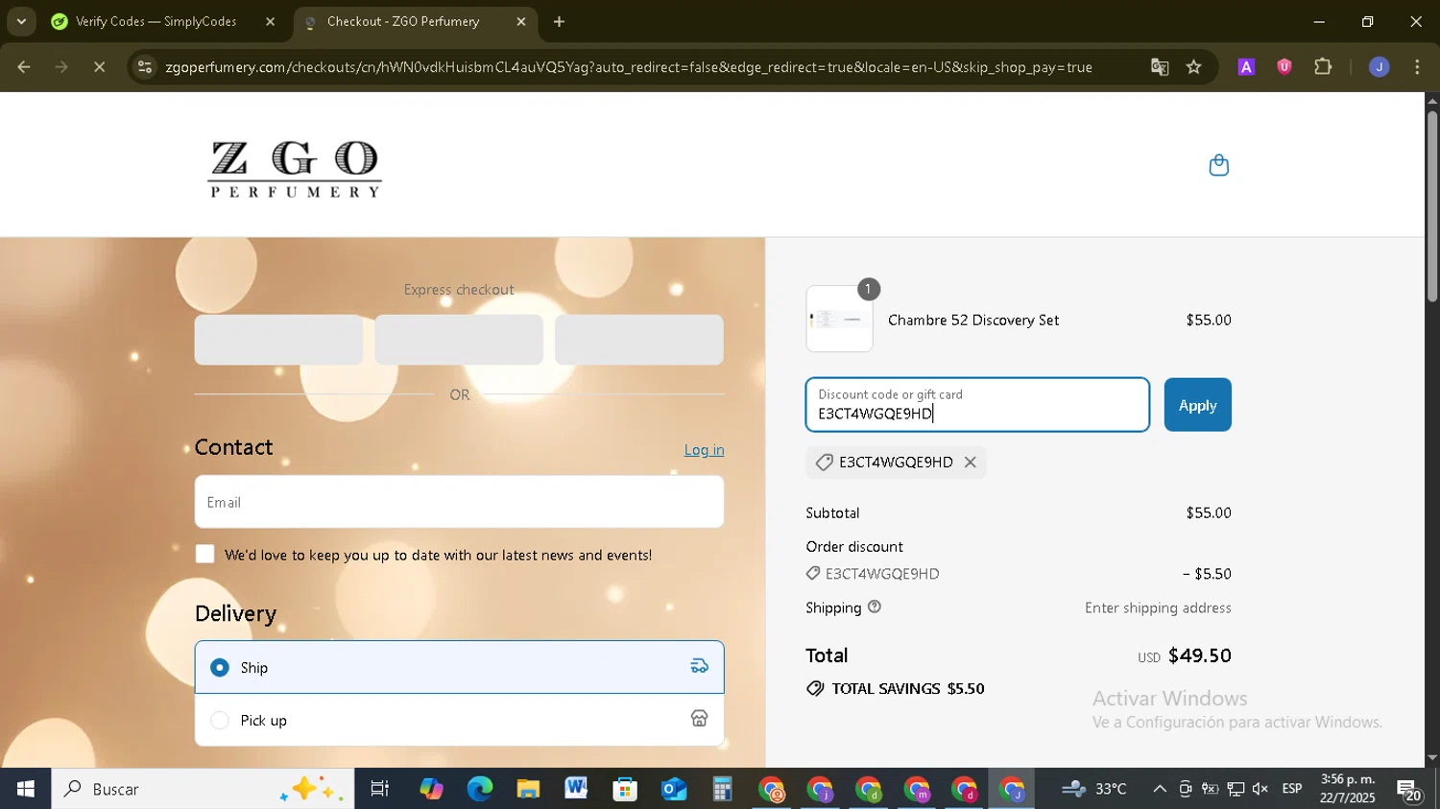Close the Verify Codes — SimplyCodes tab
The image size is (1440, 809).
270,22
